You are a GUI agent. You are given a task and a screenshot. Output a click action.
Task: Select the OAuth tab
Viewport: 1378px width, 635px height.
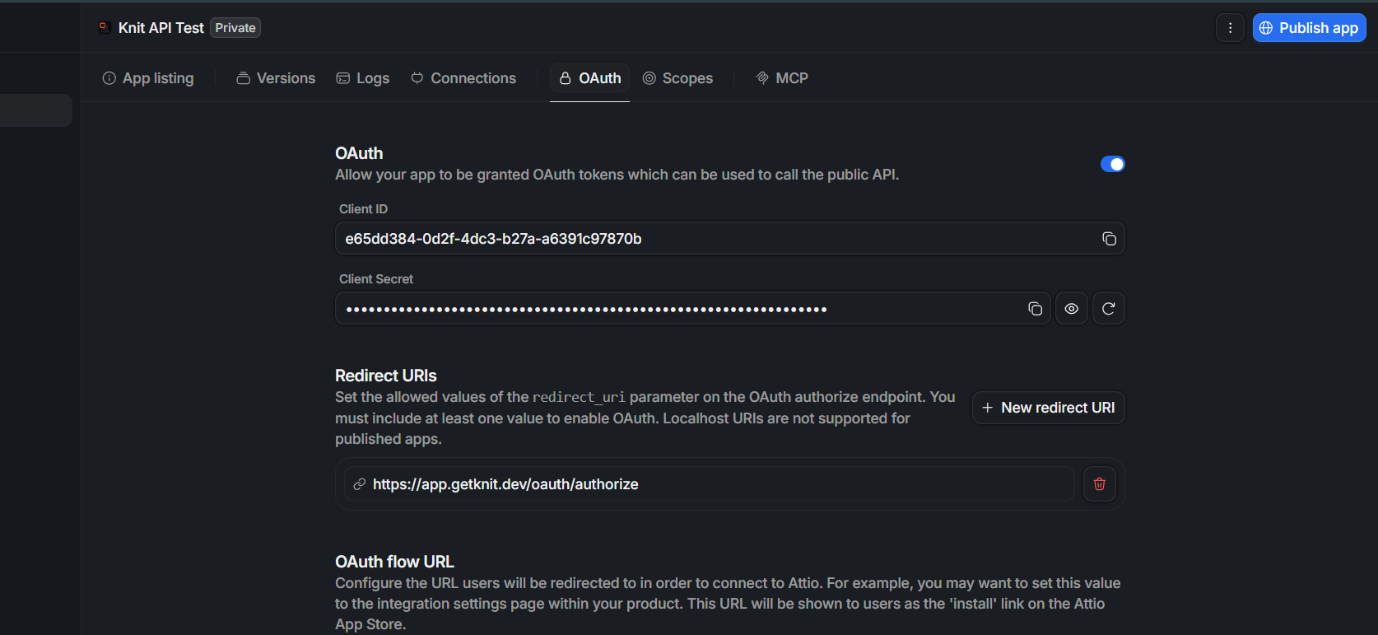[x=590, y=78]
